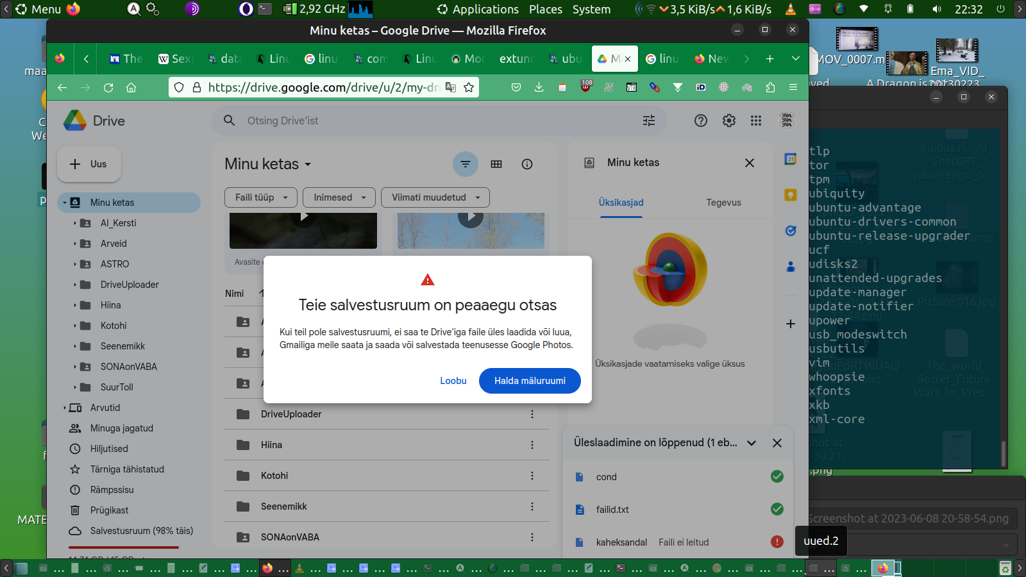Screen dimensions: 1026x577
Task: Open the Google apps grid
Action: [x=756, y=121]
